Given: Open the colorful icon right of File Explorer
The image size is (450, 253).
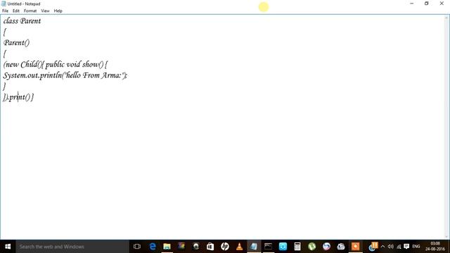Looking at the screenshot, I should [x=181, y=247].
